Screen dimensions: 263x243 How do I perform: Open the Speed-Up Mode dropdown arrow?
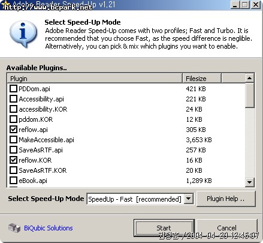click(189, 199)
